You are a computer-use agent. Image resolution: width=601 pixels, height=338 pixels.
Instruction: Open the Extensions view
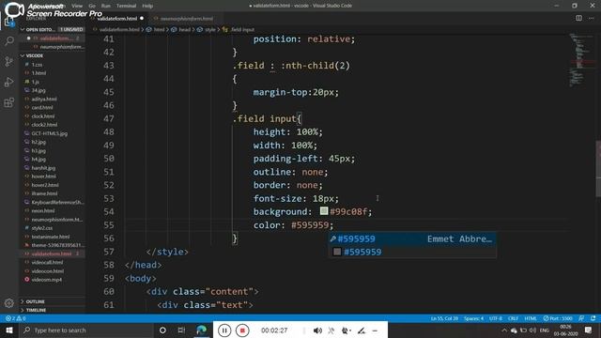(9, 102)
